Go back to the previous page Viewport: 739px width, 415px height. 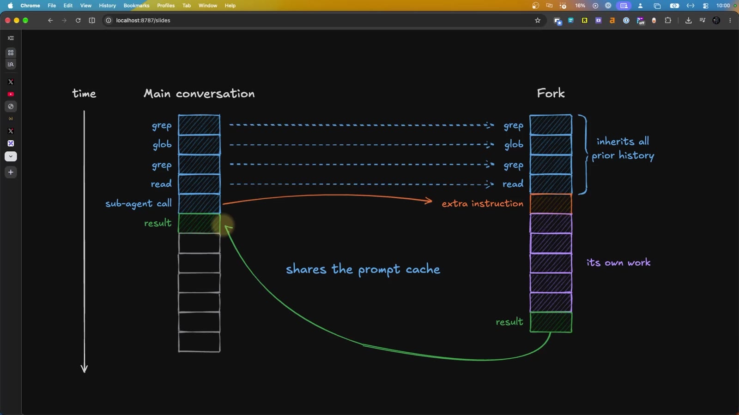50,20
